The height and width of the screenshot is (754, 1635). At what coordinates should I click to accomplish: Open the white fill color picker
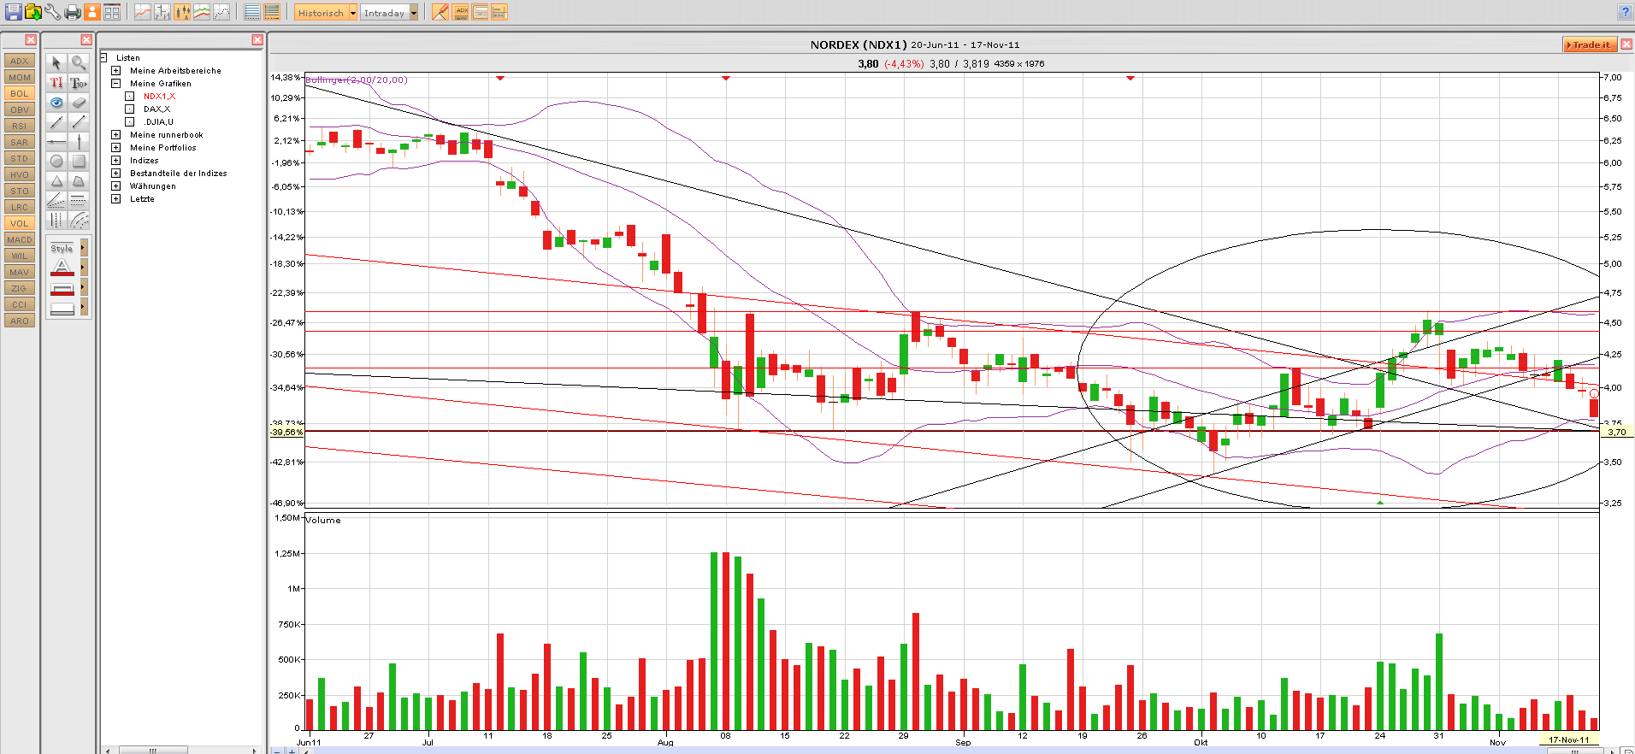tap(83, 307)
